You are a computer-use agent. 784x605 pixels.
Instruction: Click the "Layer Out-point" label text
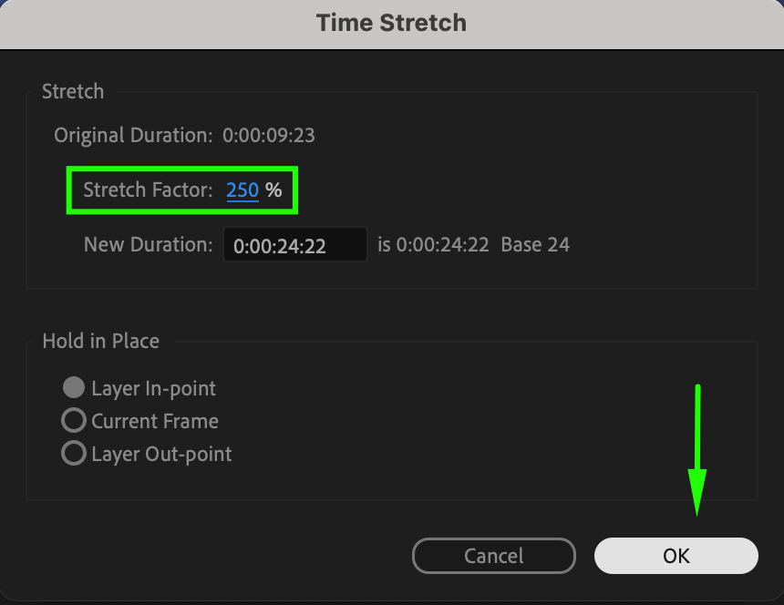pyautogui.click(x=161, y=454)
